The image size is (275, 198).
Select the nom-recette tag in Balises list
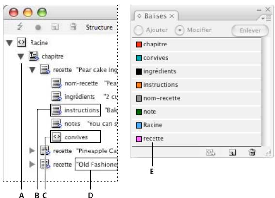(x=197, y=98)
